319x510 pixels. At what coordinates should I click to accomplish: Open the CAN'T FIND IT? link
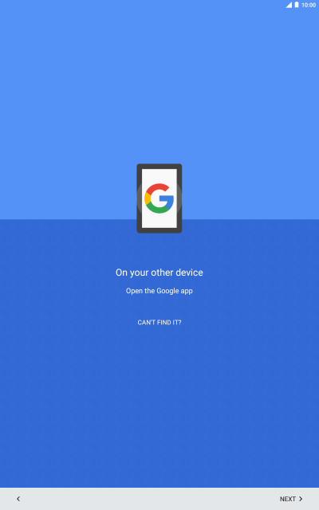[159, 322]
